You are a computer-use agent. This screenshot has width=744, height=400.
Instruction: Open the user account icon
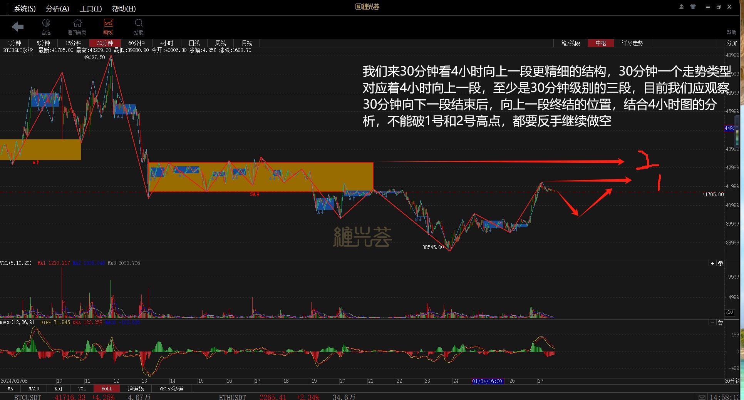point(681,7)
